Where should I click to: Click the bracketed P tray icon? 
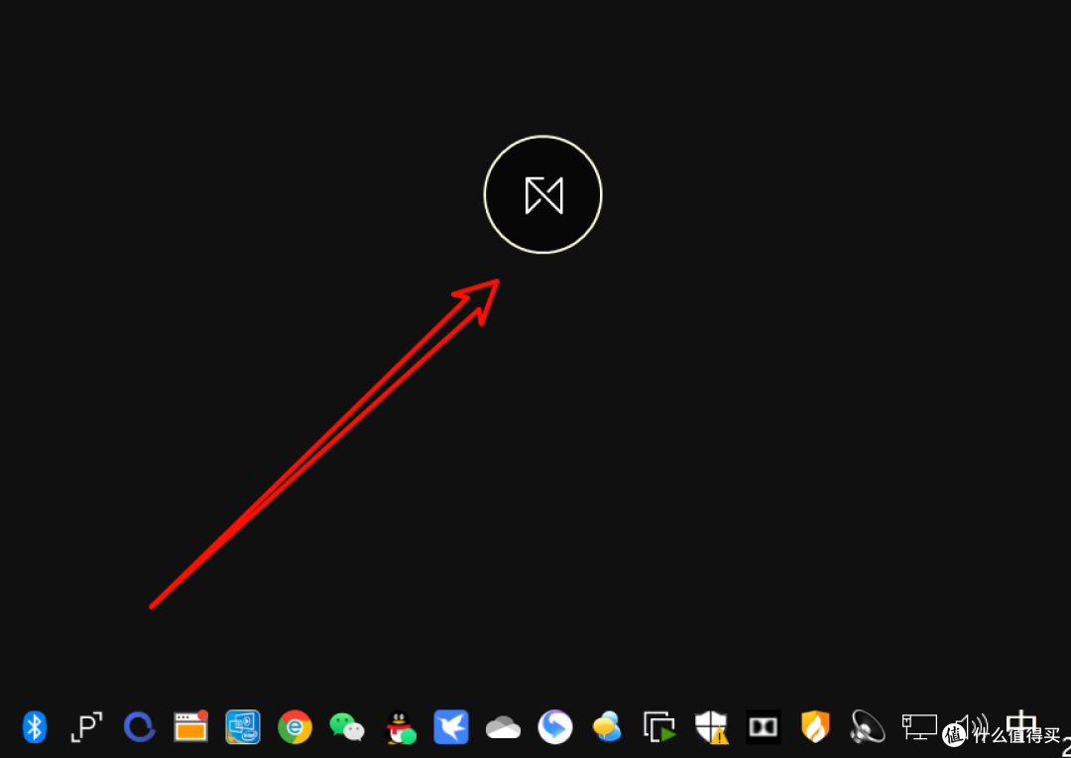(x=86, y=726)
